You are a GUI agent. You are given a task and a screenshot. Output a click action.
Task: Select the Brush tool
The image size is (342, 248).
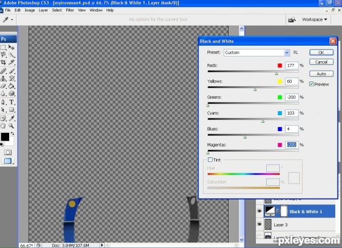click(11, 71)
